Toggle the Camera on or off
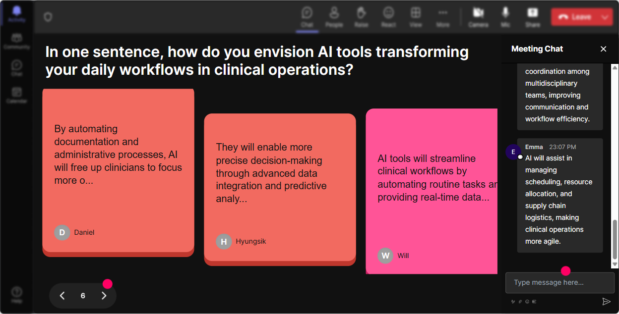Viewport: 619px width, 314px height. click(478, 17)
